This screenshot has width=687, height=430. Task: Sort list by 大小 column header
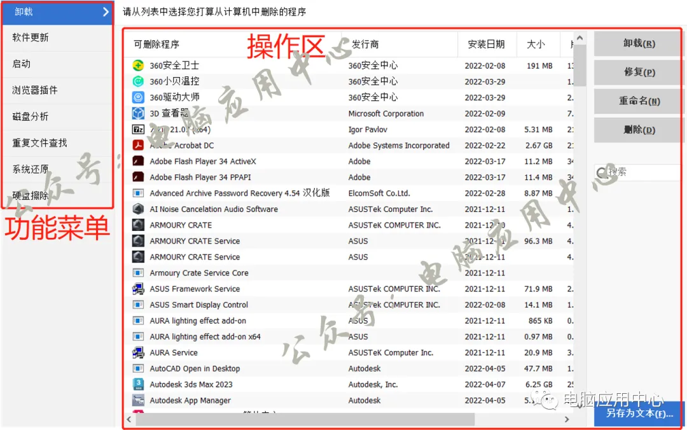tap(536, 45)
